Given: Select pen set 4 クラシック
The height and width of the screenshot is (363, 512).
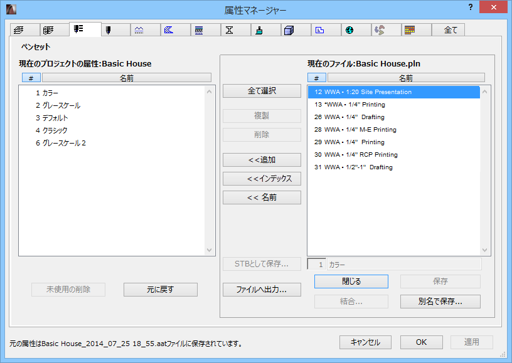Looking at the screenshot, I should point(112,130).
